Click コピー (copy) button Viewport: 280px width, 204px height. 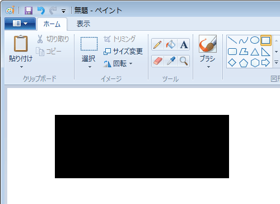click(49, 52)
